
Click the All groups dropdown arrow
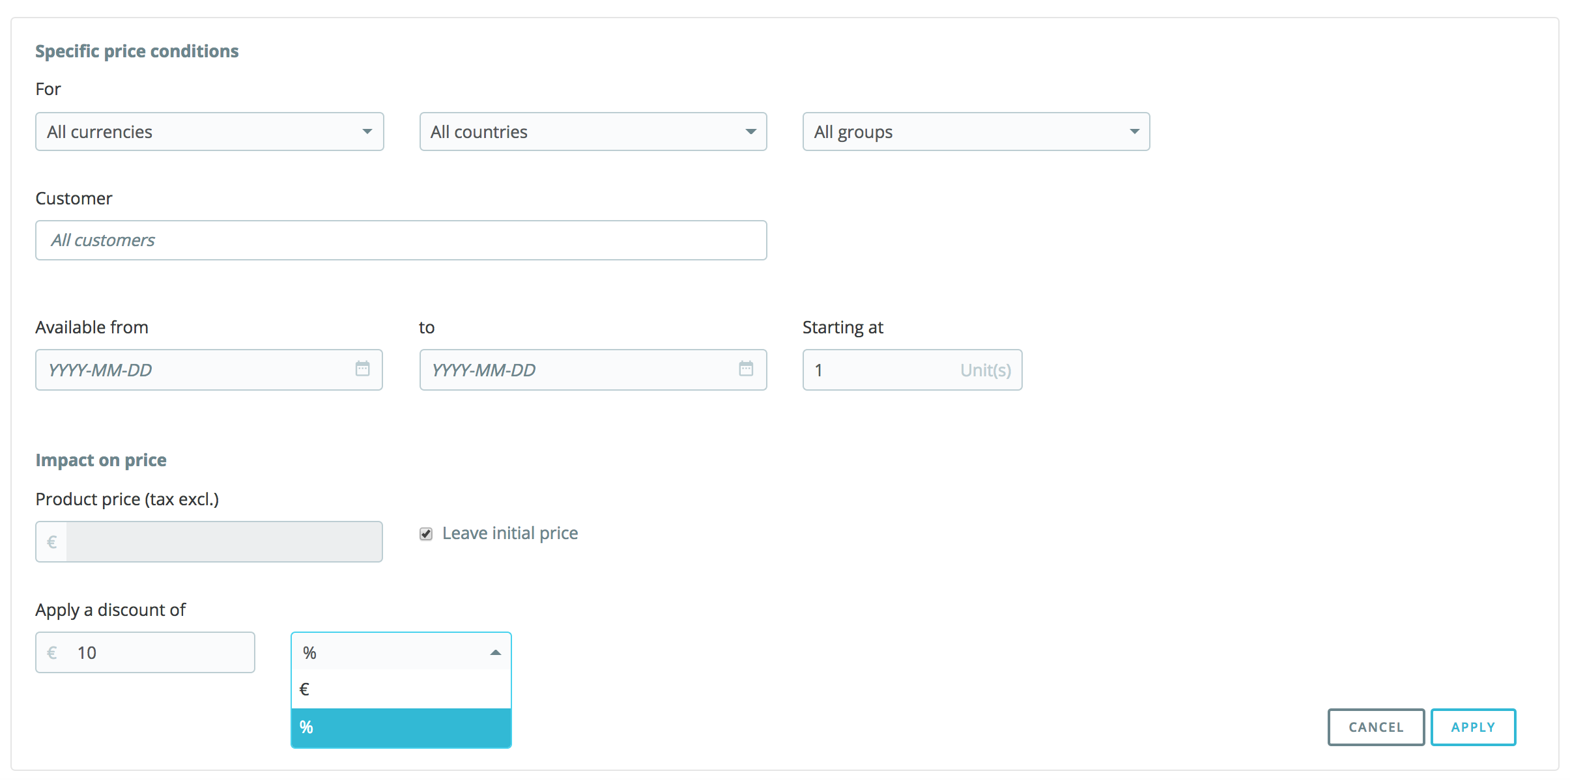(x=1134, y=132)
